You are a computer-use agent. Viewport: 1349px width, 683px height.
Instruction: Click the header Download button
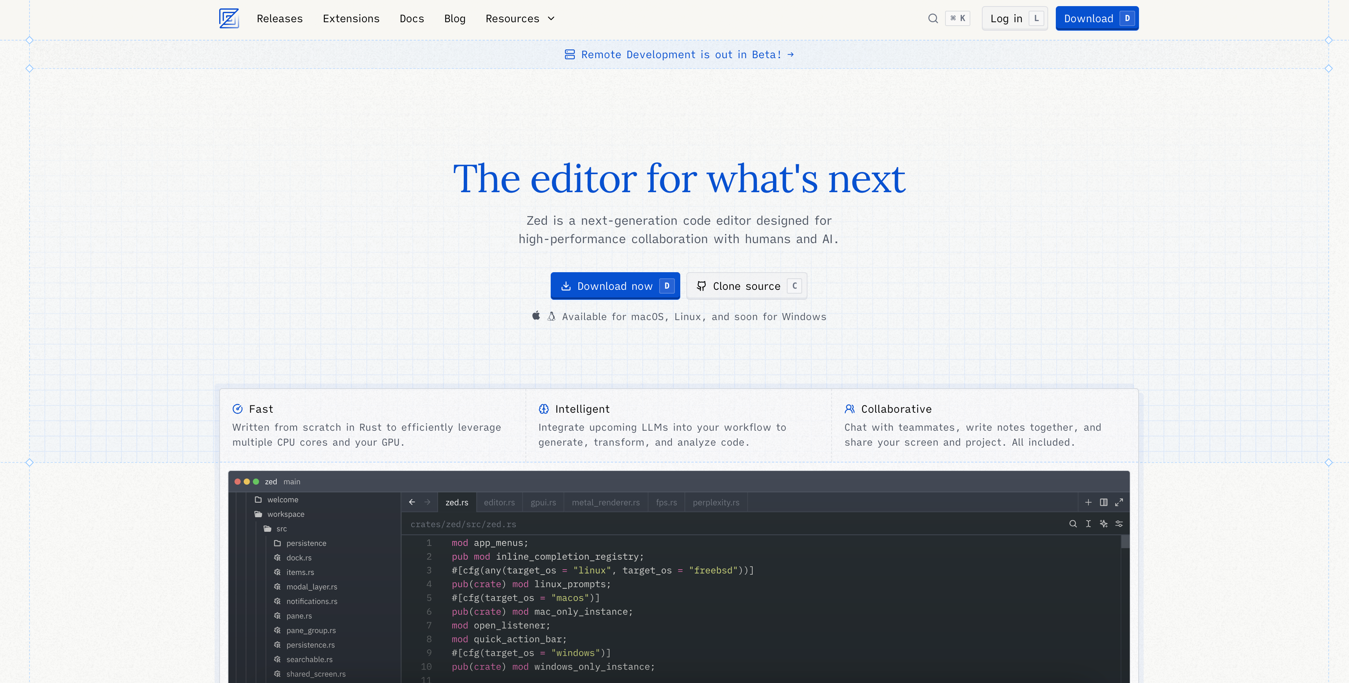point(1097,18)
